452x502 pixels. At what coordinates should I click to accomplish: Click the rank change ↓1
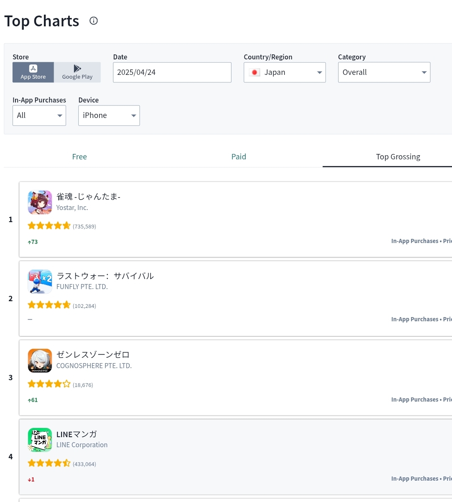(31, 479)
